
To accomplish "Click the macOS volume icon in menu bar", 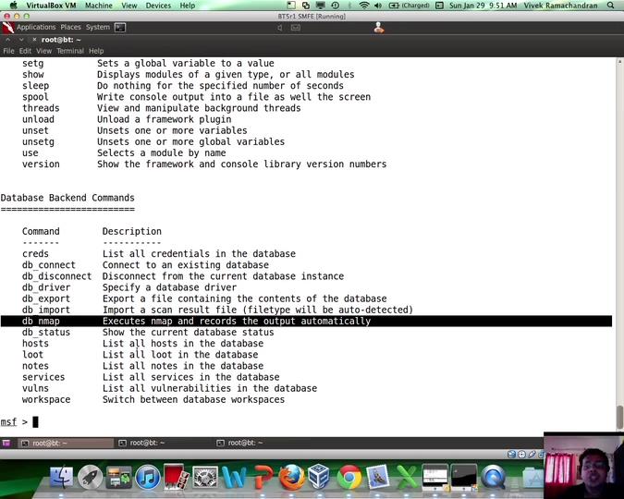I will [378, 6].
